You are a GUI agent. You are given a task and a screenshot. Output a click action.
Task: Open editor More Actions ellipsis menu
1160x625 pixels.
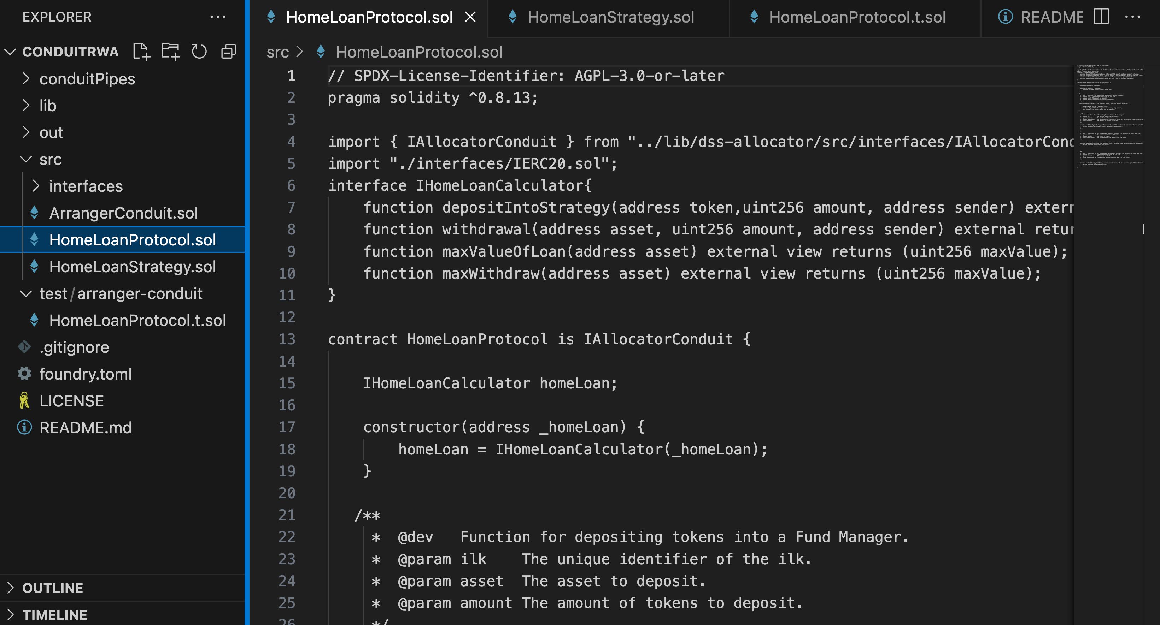1132,17
